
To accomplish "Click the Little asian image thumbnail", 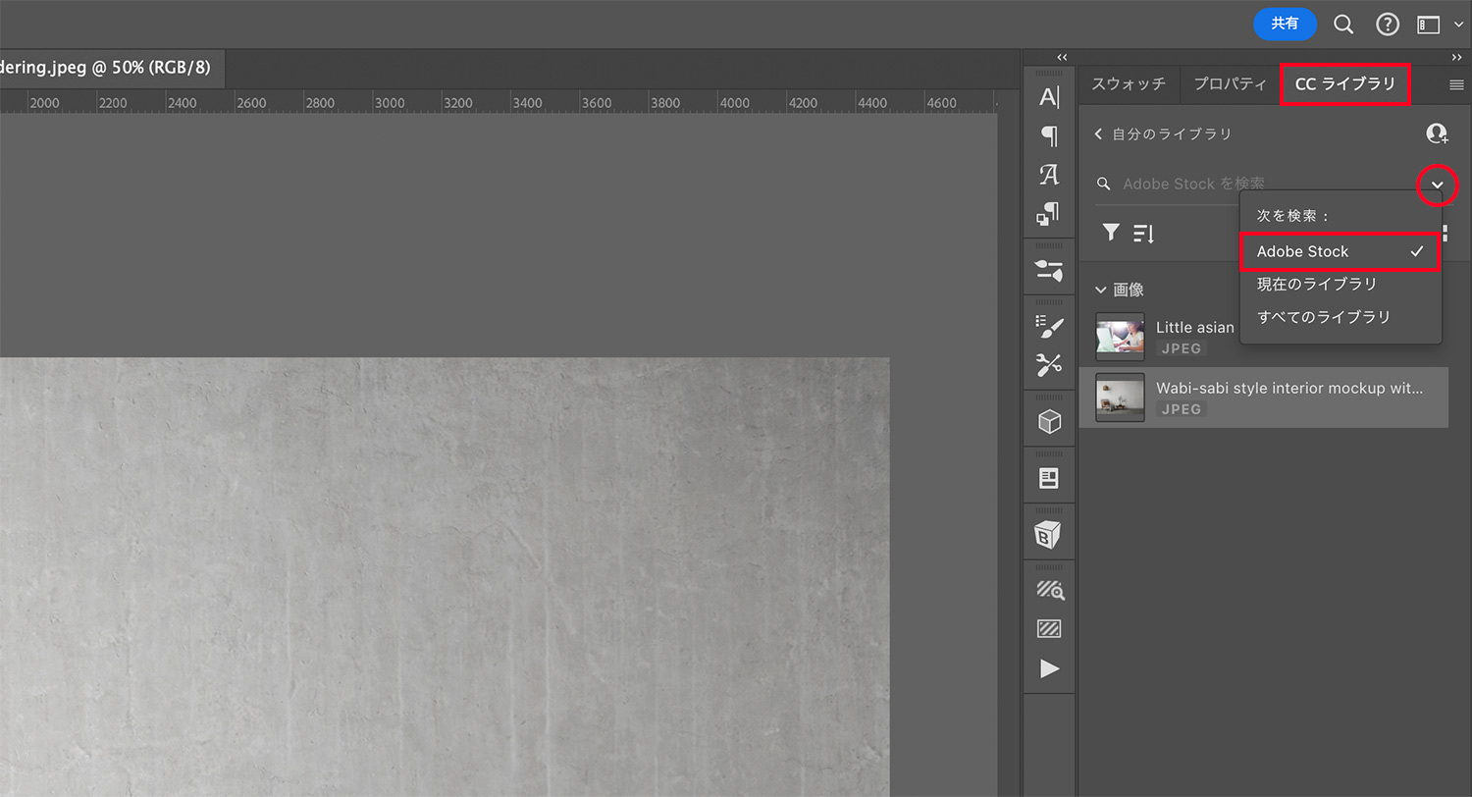I will [x=1120, y=337].
